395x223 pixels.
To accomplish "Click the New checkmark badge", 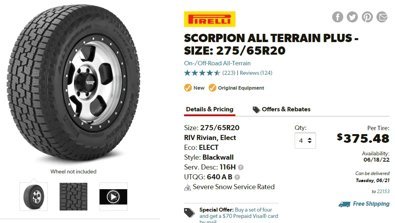I will tap(188, 88).
